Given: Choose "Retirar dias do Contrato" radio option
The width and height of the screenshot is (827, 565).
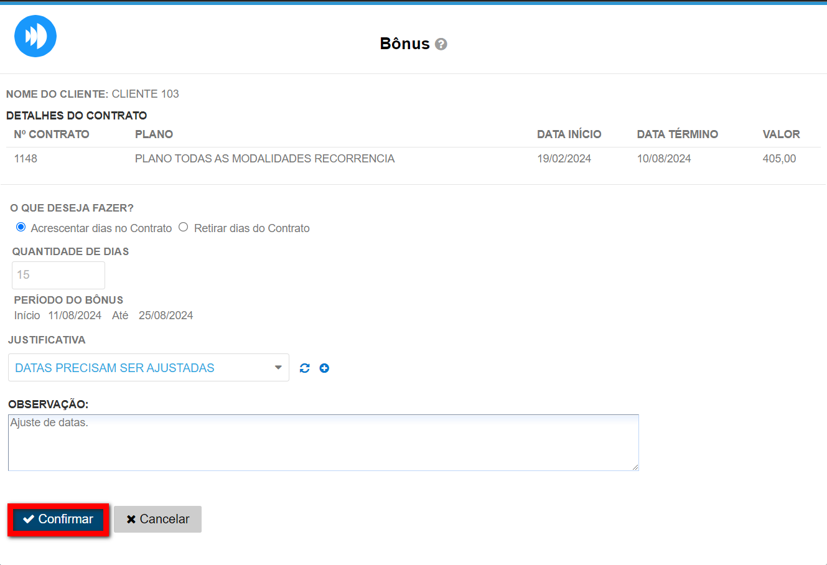Looking at the screenshot, I should [184, 227].
